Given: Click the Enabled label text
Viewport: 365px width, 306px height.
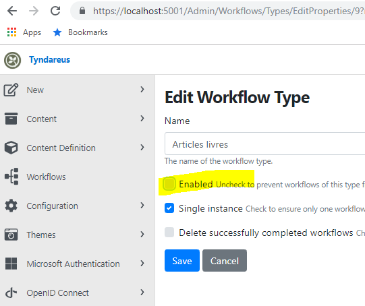Looking at the screenshot, I should [x=196, y=184].
